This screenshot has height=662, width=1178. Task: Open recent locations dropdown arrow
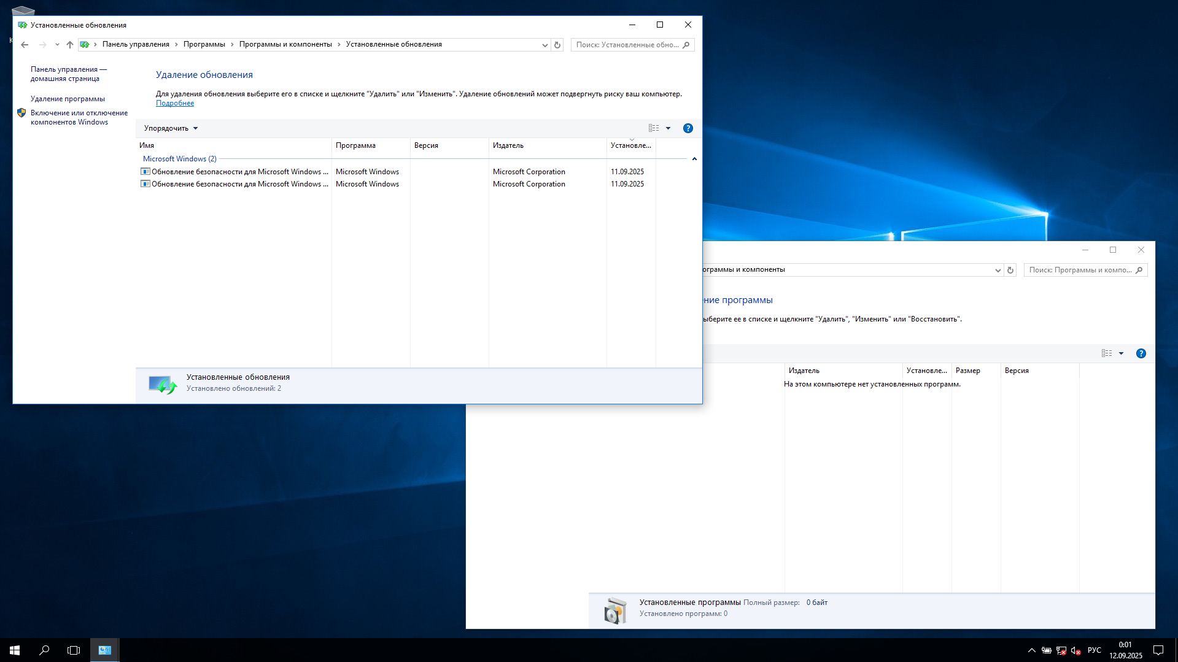tap(57, 45)
